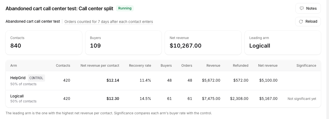Click $12.14 net revenue per contact for HelpGrid
Viewport: 329px width, 119px height.
113,80
